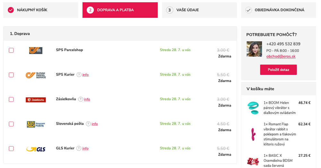The width and height of the screenshot is (321, 168).
Task: Open the obchod@eros.sk email link
Action: pos(281,57)
